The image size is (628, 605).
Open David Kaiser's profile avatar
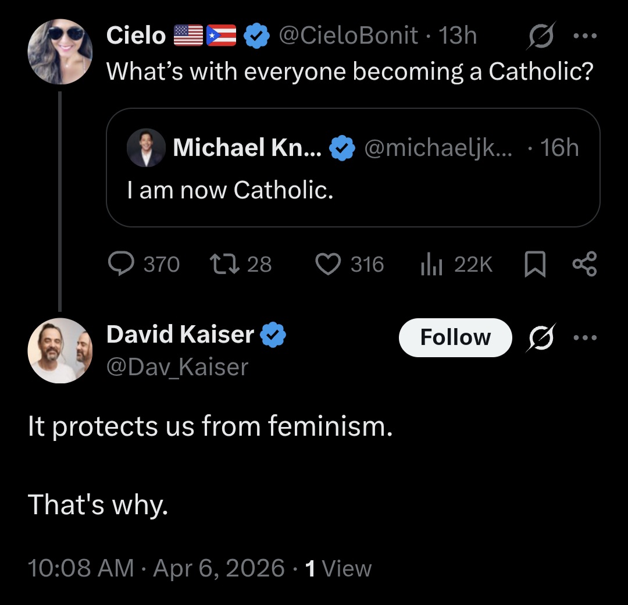pyautogui.click(x=60, y=350)
